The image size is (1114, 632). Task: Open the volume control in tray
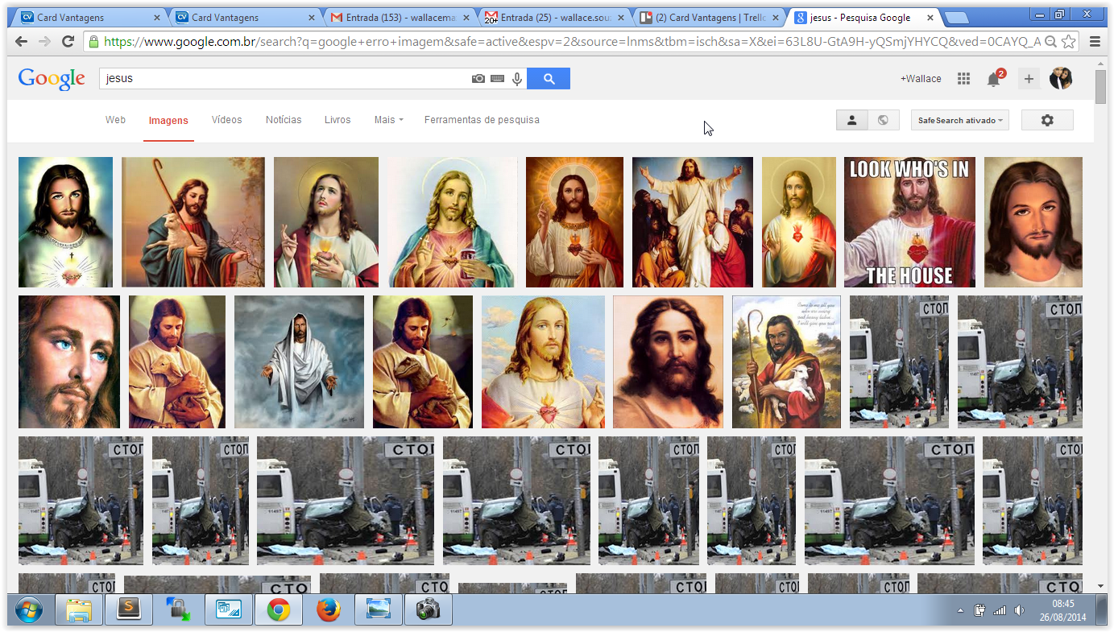point(1020,610)
